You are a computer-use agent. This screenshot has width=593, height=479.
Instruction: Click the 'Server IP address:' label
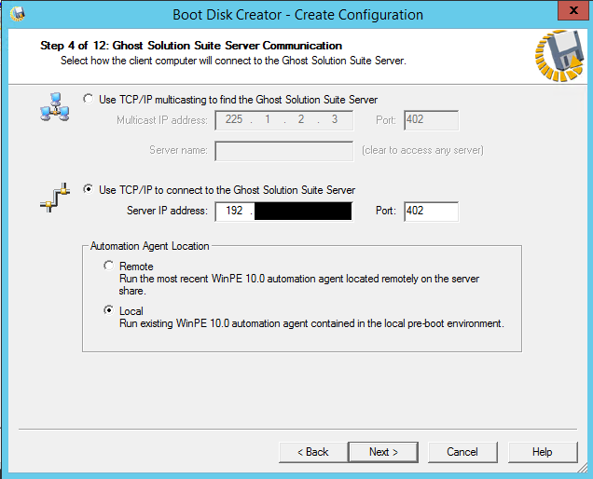167,211
